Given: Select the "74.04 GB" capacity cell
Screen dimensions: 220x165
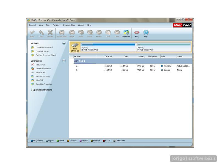Looking at the screenshot, I should (108, 70).
